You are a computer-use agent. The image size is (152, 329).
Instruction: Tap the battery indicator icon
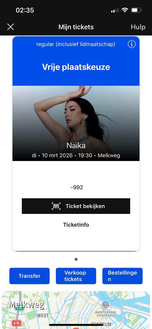coord(136,10)
